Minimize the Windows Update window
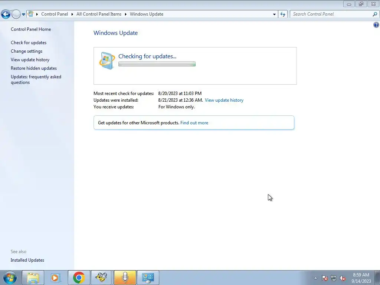This screenshot has width=380, height=285. point(349,4)
